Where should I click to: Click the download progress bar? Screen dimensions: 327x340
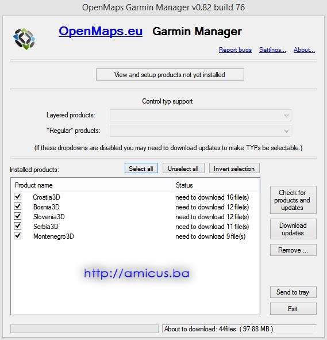pos(84,328)
